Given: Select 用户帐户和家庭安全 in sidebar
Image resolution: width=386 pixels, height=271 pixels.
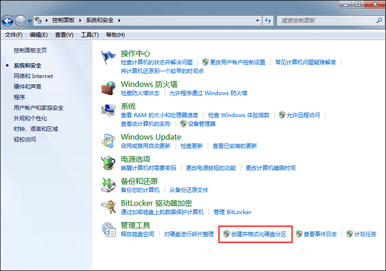Looking at the screenshot, I should tap(39, 108).
